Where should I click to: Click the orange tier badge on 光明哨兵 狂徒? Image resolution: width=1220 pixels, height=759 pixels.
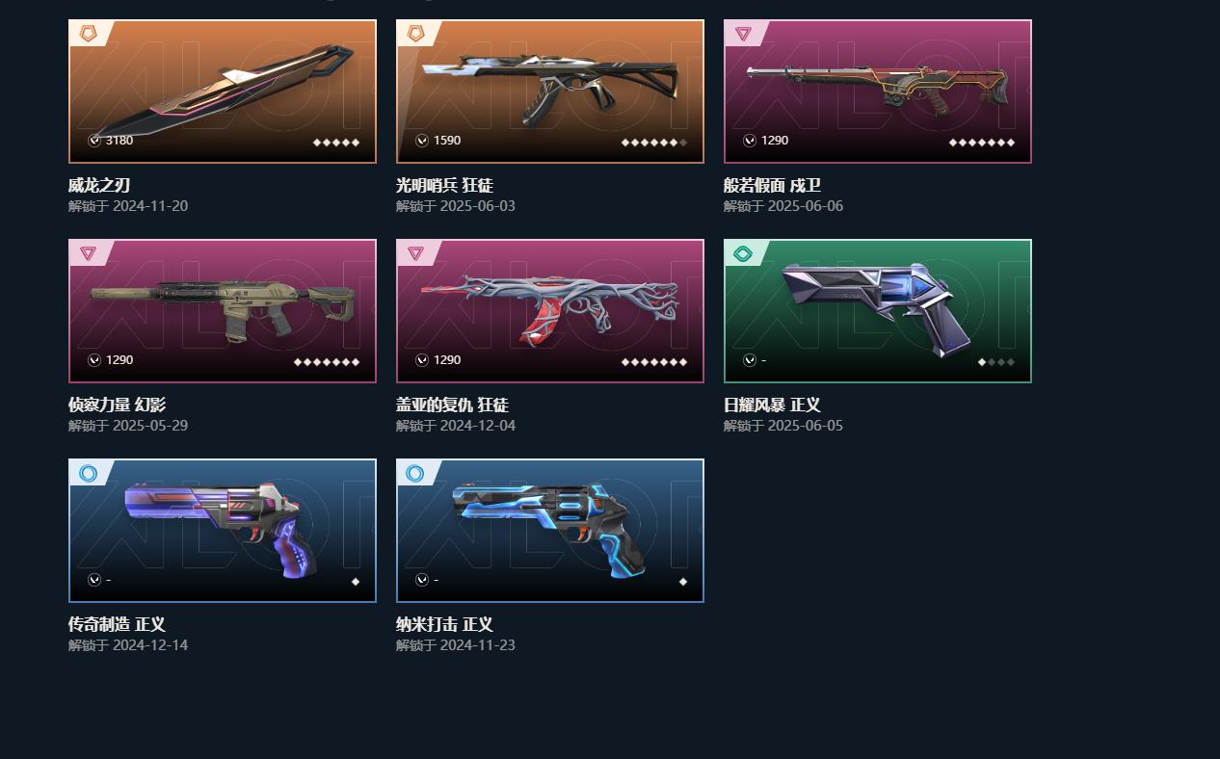coord(415,34)
